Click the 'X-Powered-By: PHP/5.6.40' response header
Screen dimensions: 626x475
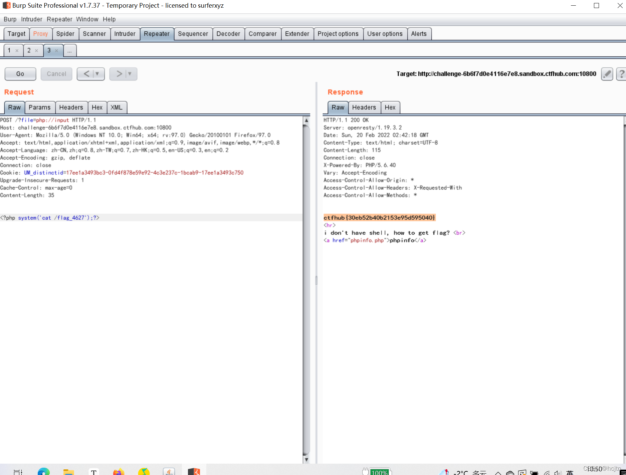(360, 165)
